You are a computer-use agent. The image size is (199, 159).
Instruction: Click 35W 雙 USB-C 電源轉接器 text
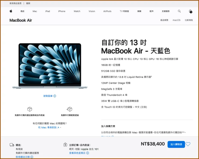[120, 101]
